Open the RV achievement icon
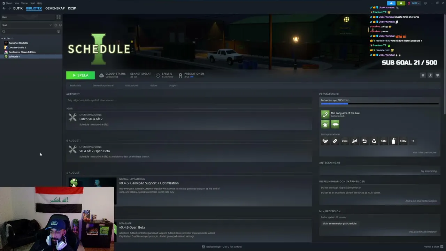This screenshot has height=251, width=446. [335, 124]
